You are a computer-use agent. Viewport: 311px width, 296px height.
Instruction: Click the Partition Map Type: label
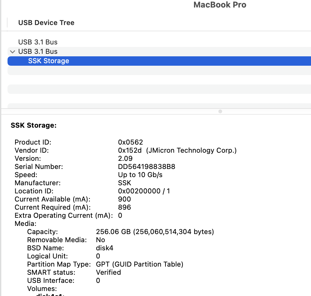(x=59, y=264)
